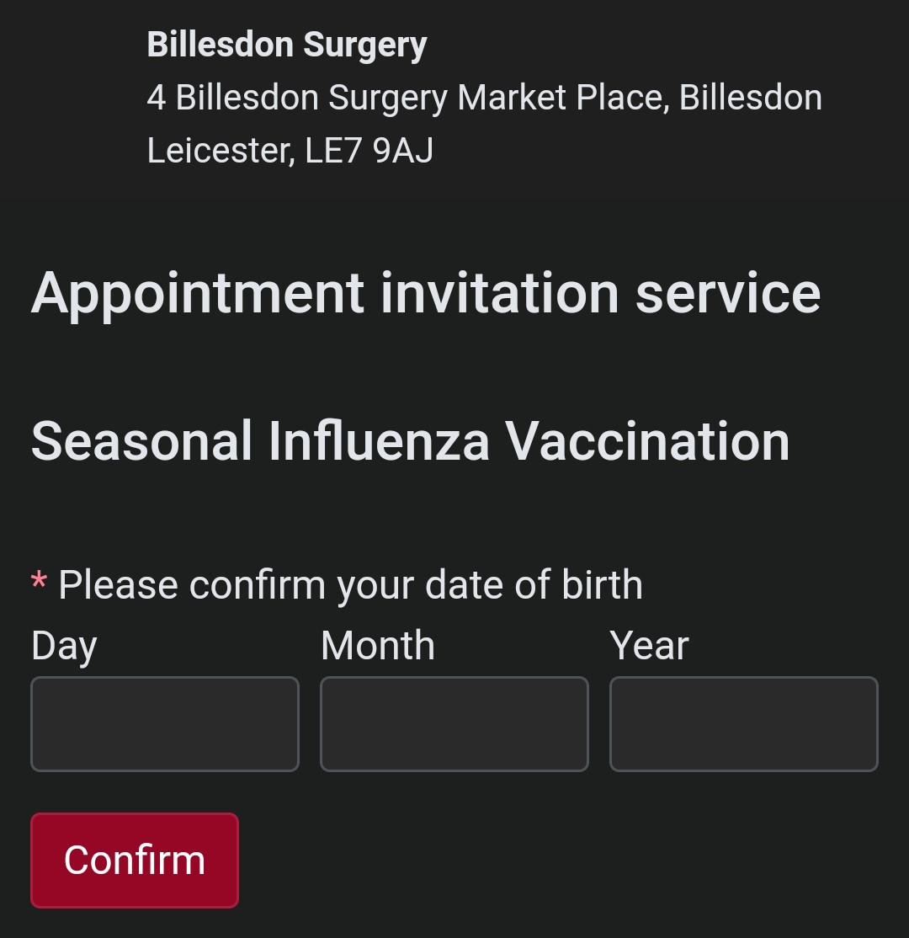
Task: Click the red required asterisk
Action: click(39, 582)
